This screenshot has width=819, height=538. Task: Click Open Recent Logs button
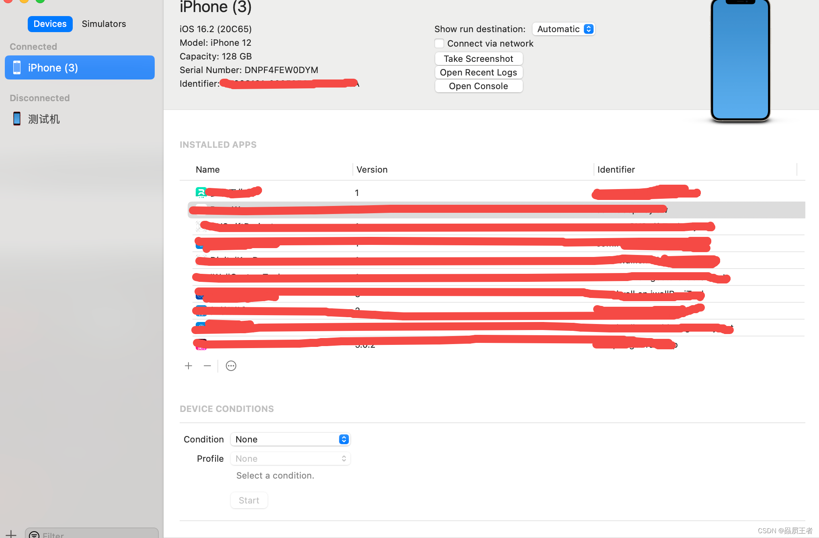coord(479,72)
